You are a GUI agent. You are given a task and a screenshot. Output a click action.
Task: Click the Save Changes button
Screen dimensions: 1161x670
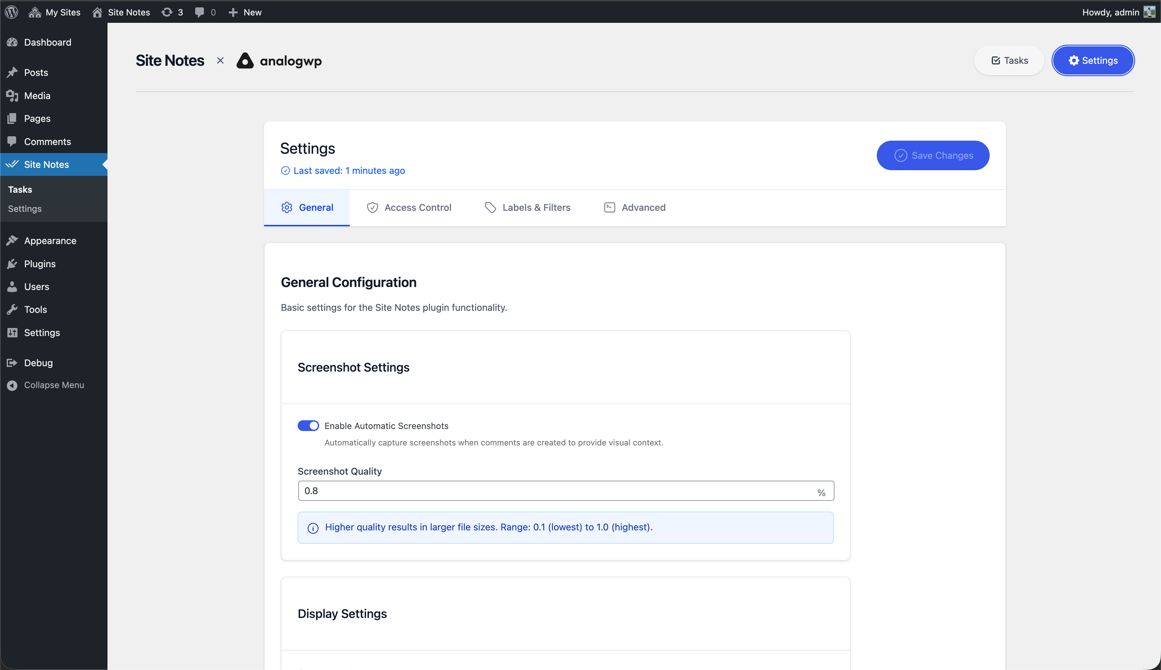coord(932,155)
